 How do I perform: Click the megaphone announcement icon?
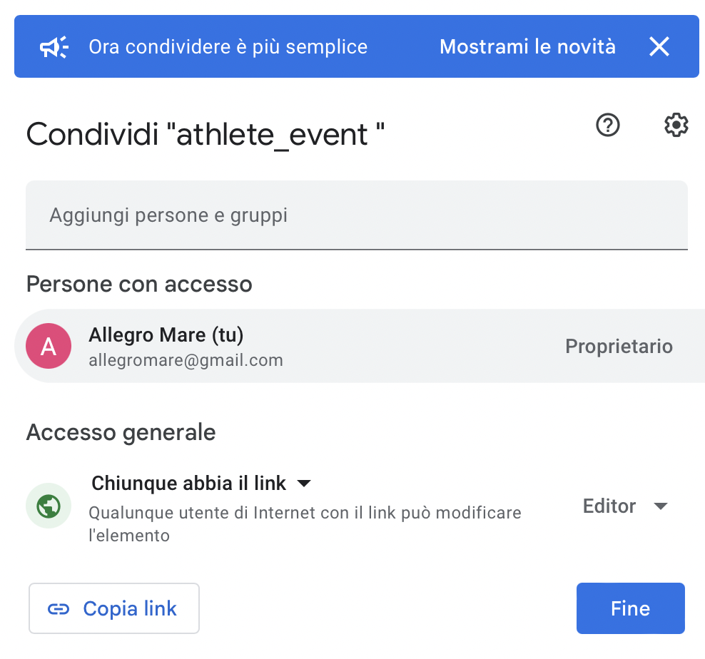[x=54, y=46]
